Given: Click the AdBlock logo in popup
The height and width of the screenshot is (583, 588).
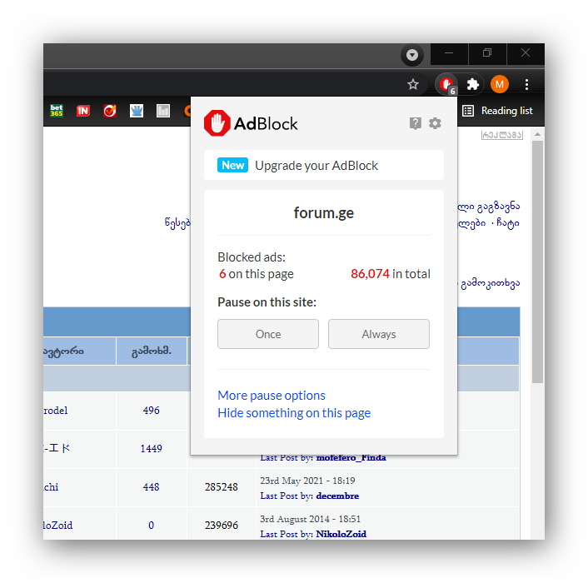Looking at the screenshot, I should click(251, 123).
